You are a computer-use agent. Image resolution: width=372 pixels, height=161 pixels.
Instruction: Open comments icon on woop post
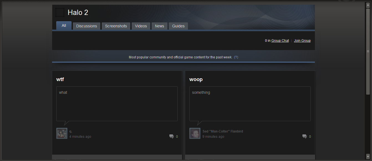pos(304,136)
